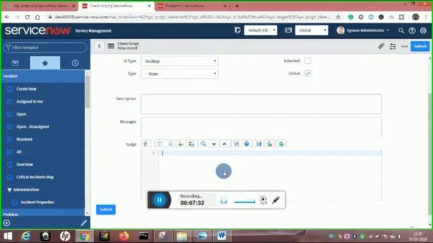The width and height of the screenshot is (433, 243).
Task: Open the system settings gear icon
Action: (x=423, y=30)
